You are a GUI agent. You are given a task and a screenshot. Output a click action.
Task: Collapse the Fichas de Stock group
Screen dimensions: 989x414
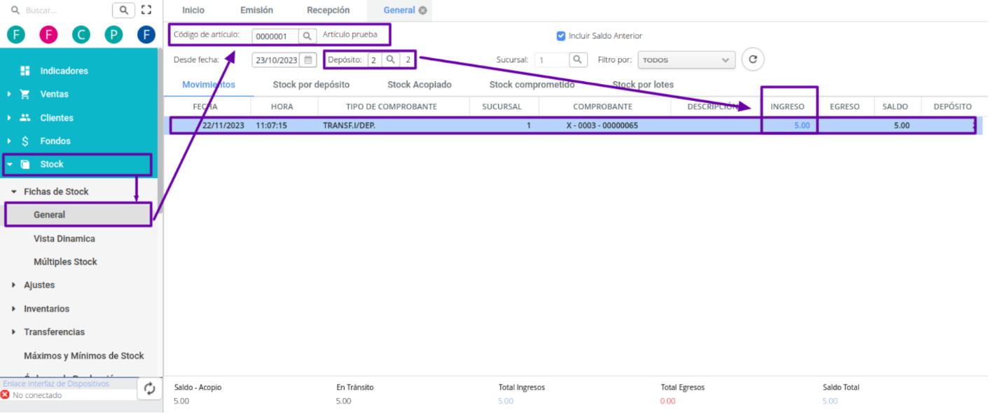click(x=14, y=191)
